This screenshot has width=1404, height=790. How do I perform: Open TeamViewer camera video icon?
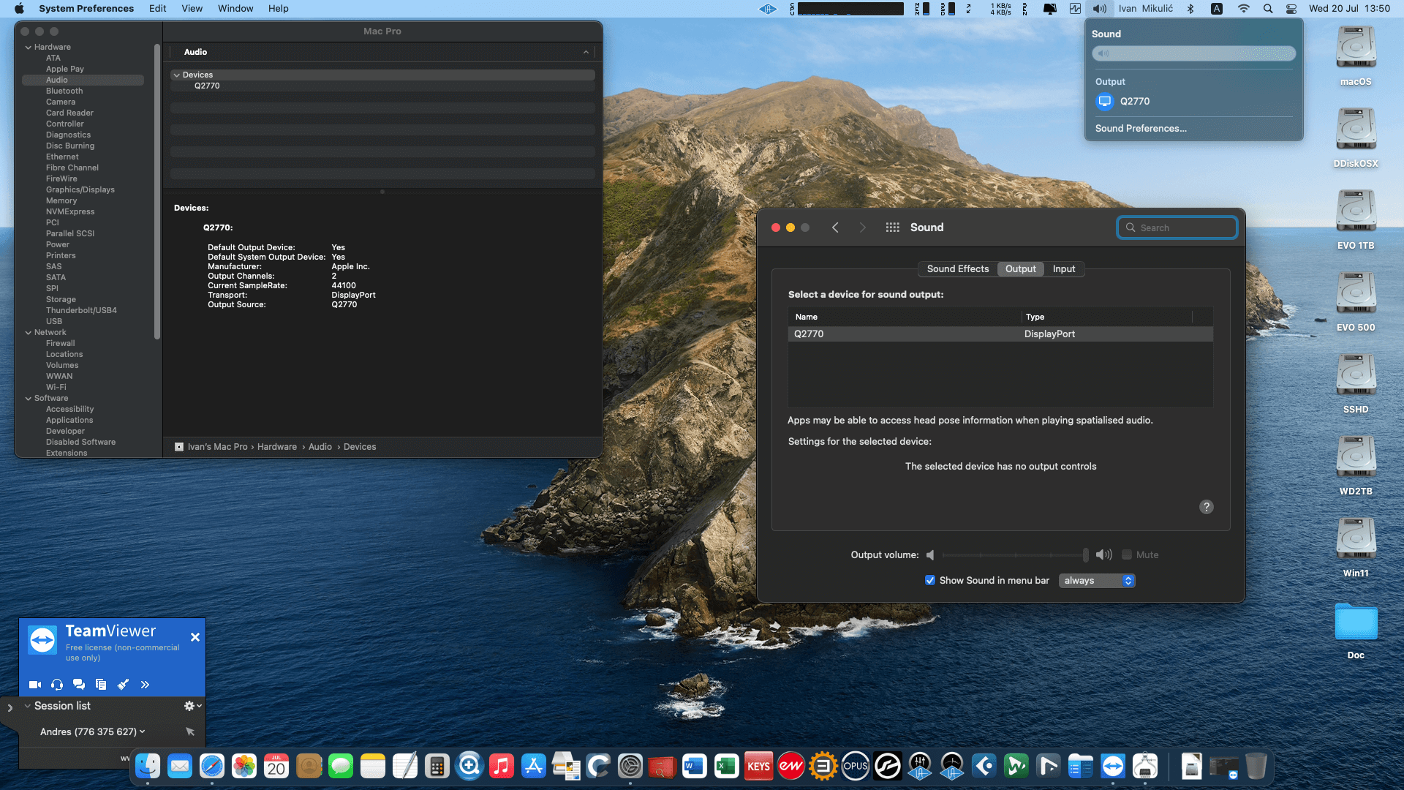pos(34,685)
